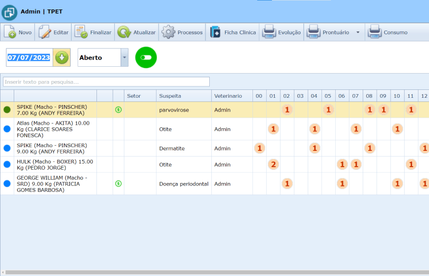429x276 pixels.
Task: Click the app logo beside Admin | TPET
Action: (9, 12)
